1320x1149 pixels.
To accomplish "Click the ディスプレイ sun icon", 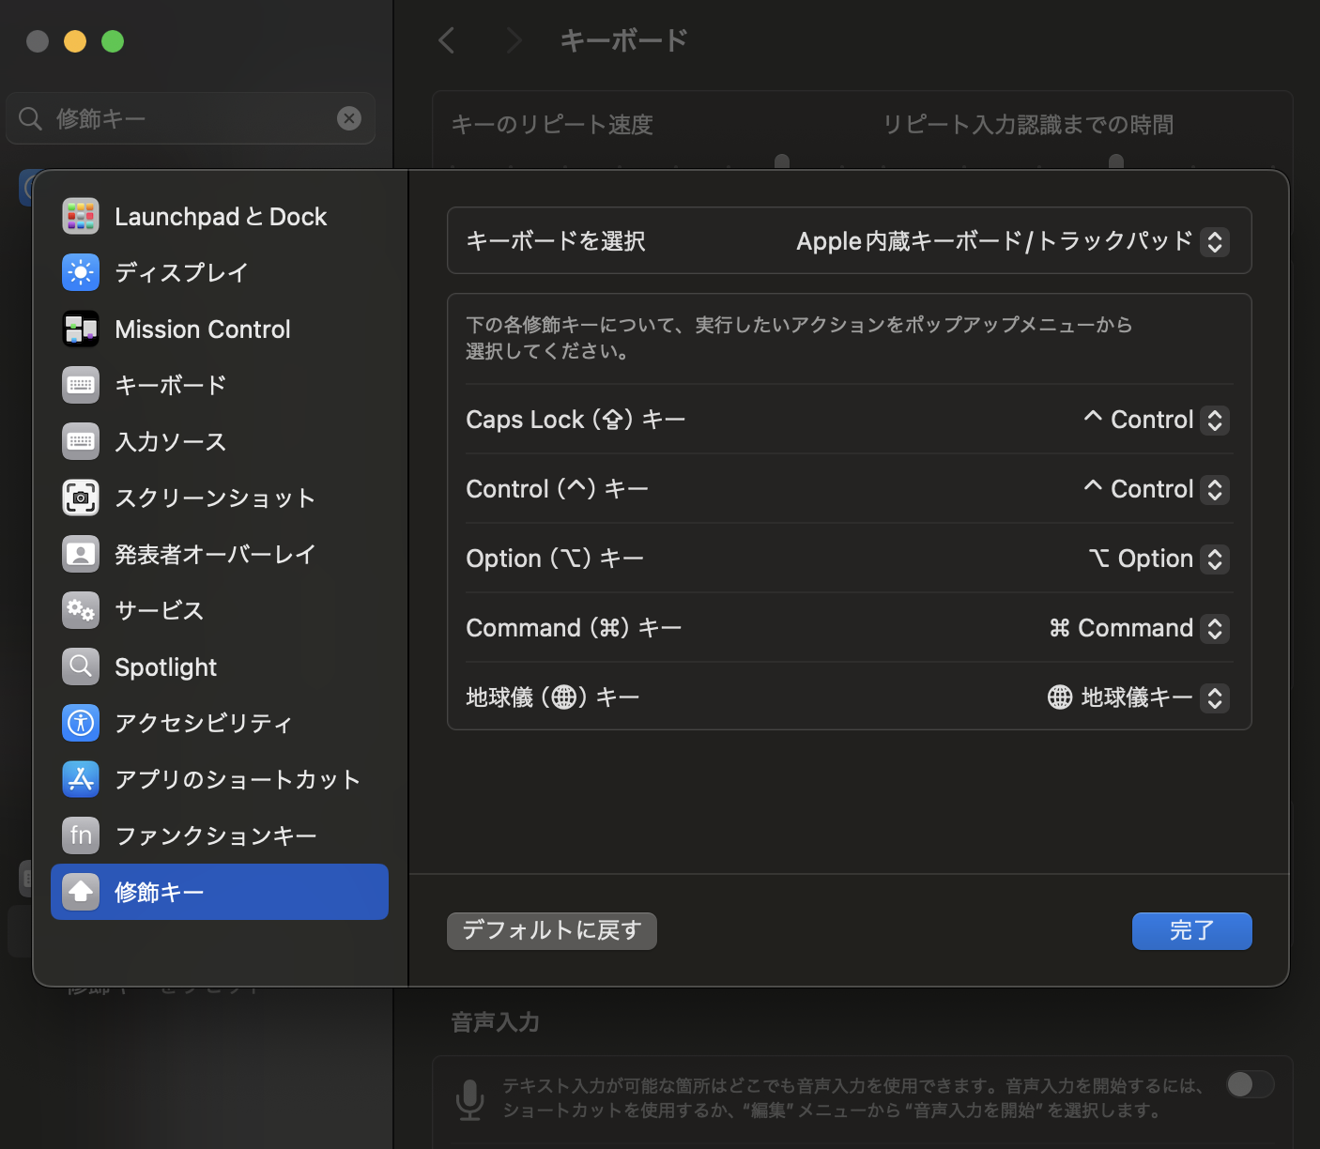I will 81,272.
